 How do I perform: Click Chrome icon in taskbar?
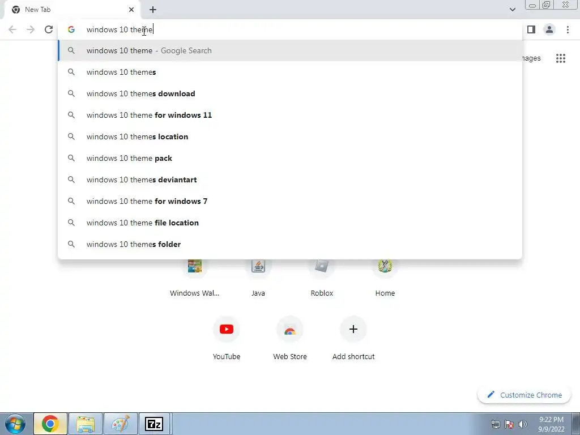click(50, 424)
